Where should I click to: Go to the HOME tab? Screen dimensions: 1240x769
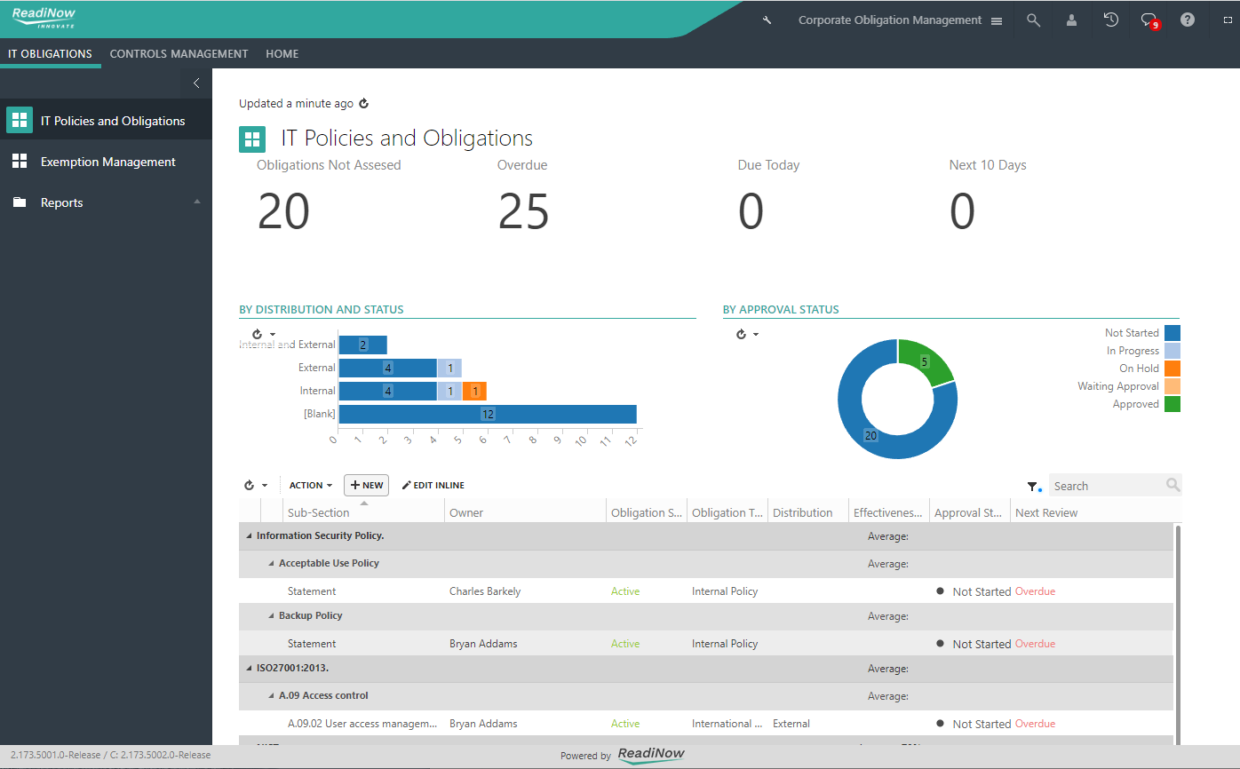coord(282,54)
